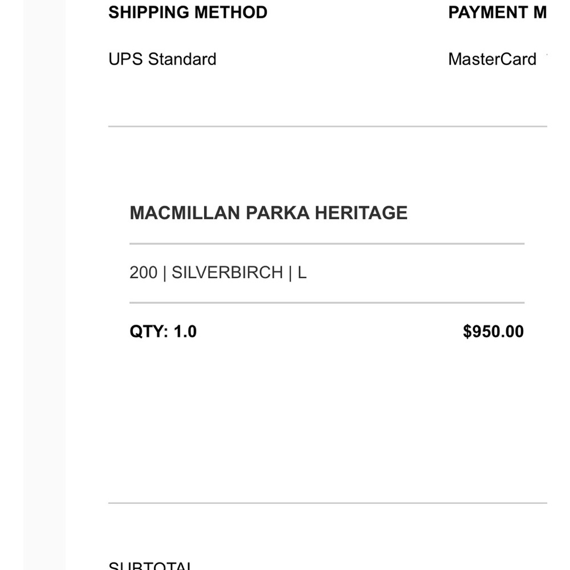The width and height of the screenshot is (570, 570).
Task: Click the word PARKA in product title
Action: 278,213
